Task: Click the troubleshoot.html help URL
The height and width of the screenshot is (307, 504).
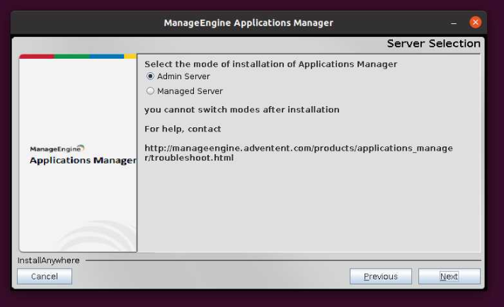Action: point(298,153)
